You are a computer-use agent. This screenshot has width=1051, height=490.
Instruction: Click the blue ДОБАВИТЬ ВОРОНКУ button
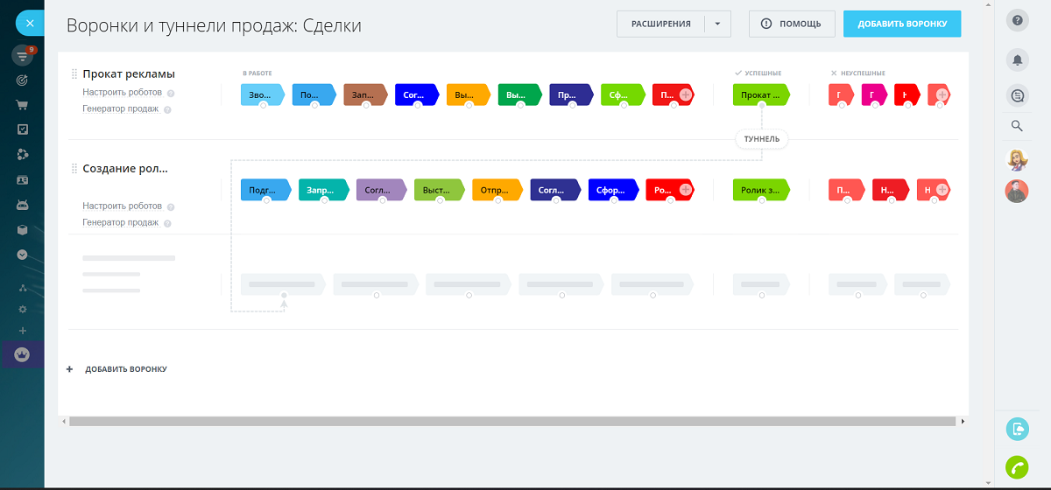[902, 24]
